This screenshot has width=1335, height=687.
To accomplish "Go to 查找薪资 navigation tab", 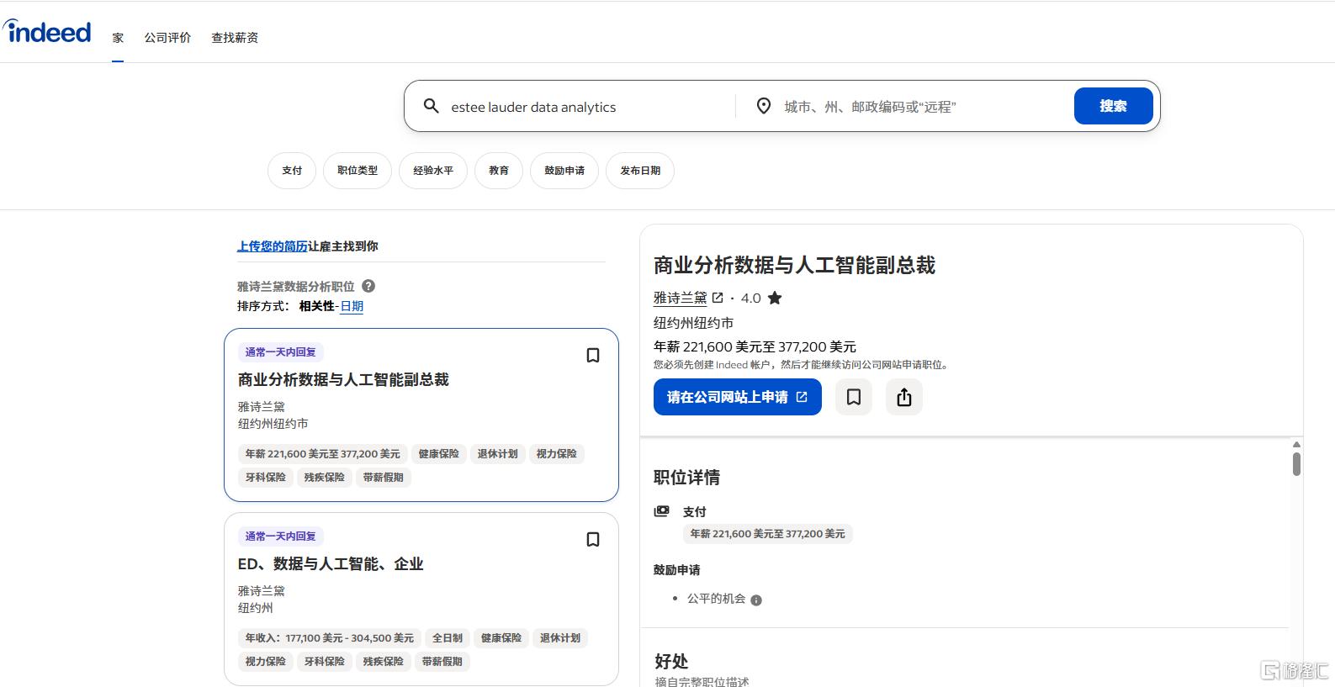I will point(235,38).
